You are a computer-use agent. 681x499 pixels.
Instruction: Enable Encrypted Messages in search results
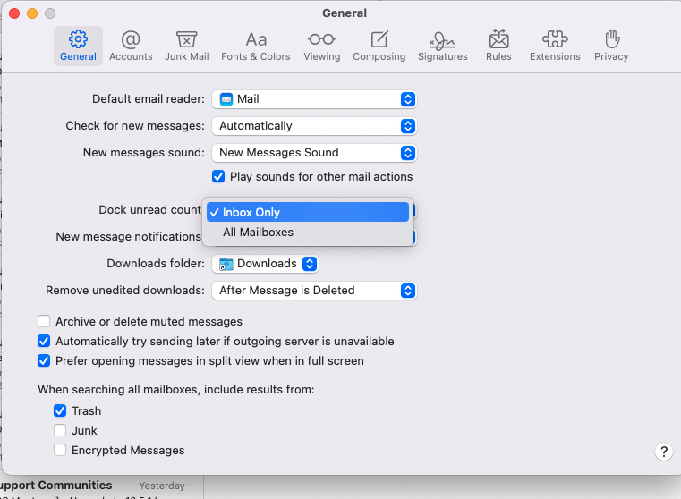pyautogui.click(x=60, y=450)
